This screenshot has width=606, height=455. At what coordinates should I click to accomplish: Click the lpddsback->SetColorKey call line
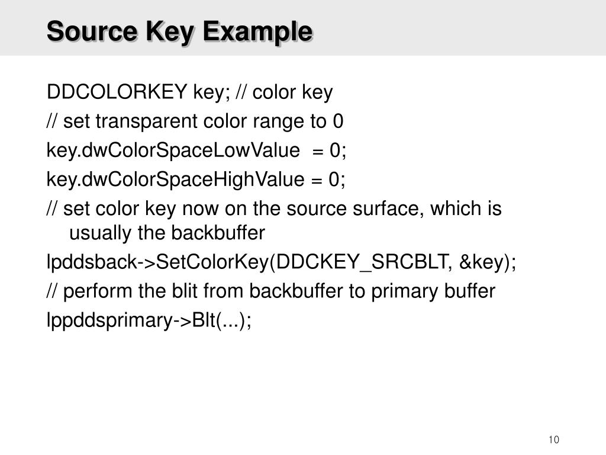pyautogui.click(x=281, y=262)
